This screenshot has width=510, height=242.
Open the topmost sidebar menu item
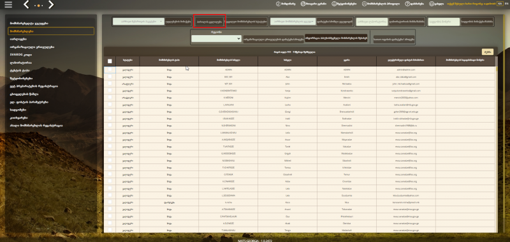click(x=29, y=24)
